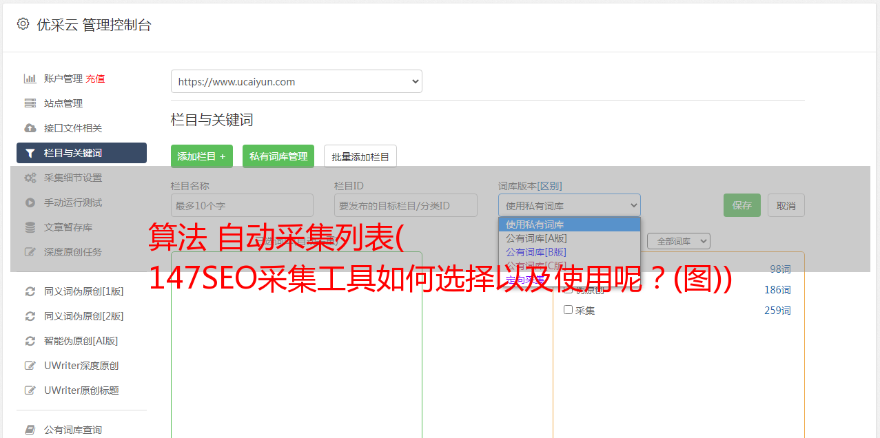The height and width of the screenshot is (438, 880).
Task: Click the 取消 button
Action: pyautogui.click(x=786, y=205)
